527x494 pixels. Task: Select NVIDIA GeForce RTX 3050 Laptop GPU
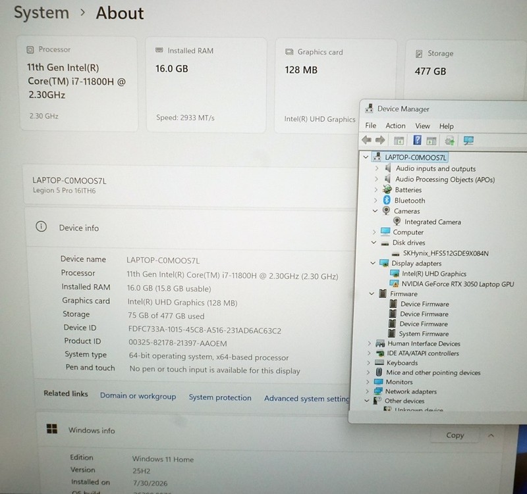coord(457,284)
